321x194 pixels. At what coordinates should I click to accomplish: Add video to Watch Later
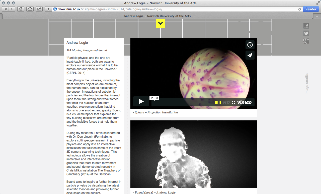[x=250, y=45]
